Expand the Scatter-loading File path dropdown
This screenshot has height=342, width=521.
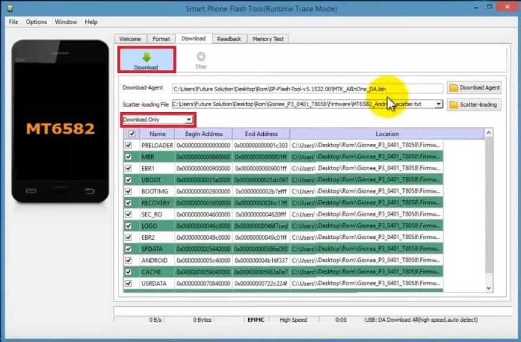click(438, 104)
